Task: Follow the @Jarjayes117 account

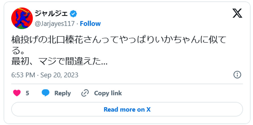Action: tap(90, 24)
